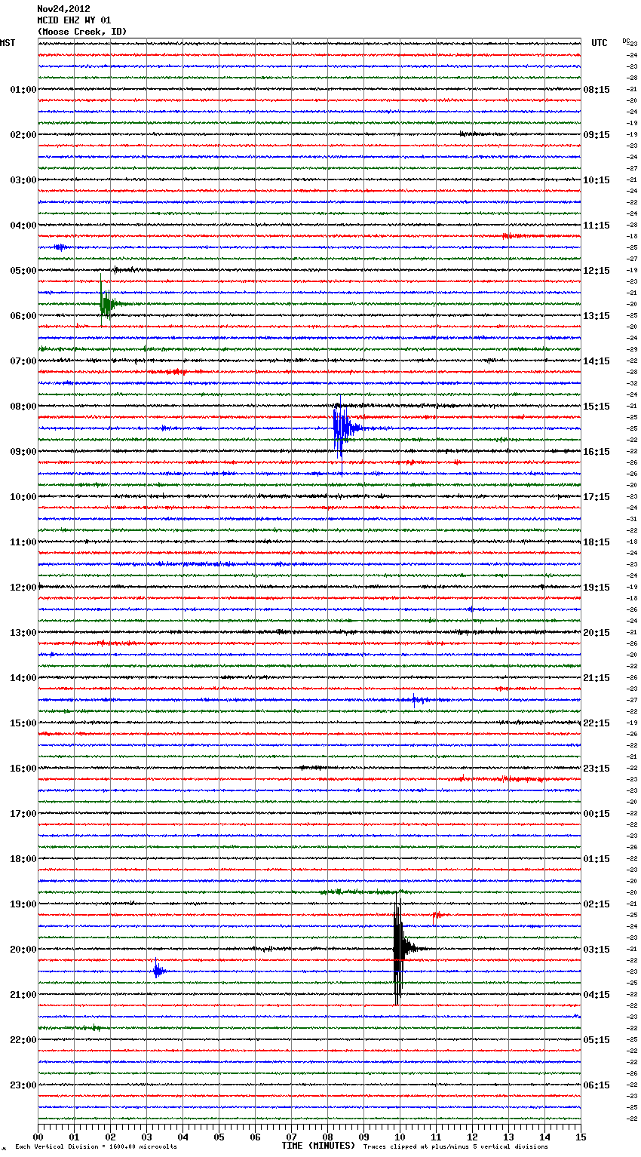
Task: Select the Nov24,2012 date heading
Action: [63, 9]
